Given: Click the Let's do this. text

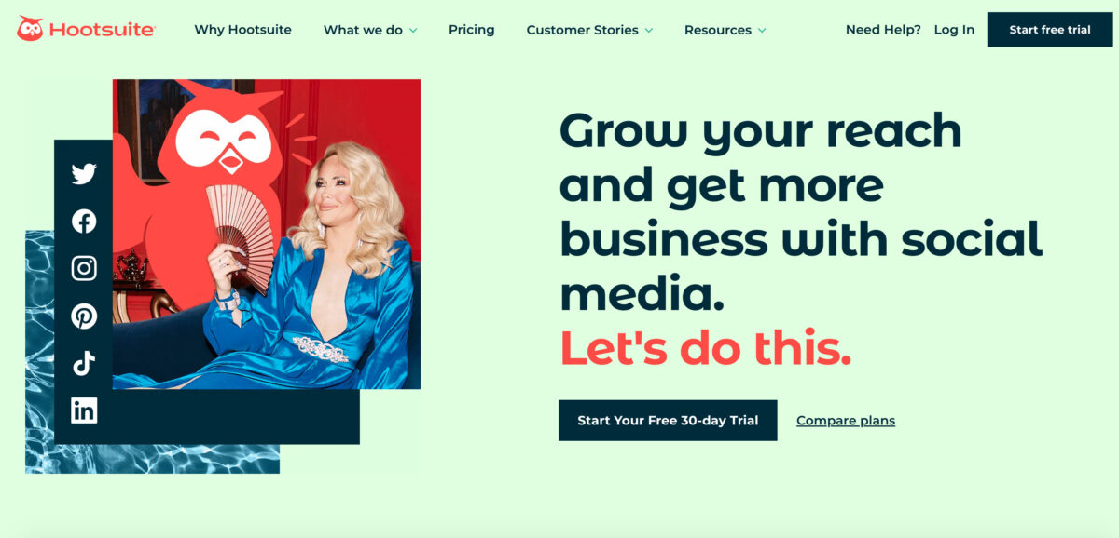Looking at the screenshot, I should click(706, 347).
